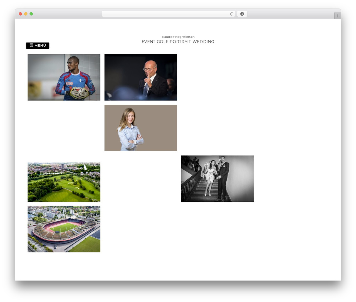Open the claudia-fotografiert.ch site title link
This screenshot has width=356, height=302.
(x=178, y=37)
